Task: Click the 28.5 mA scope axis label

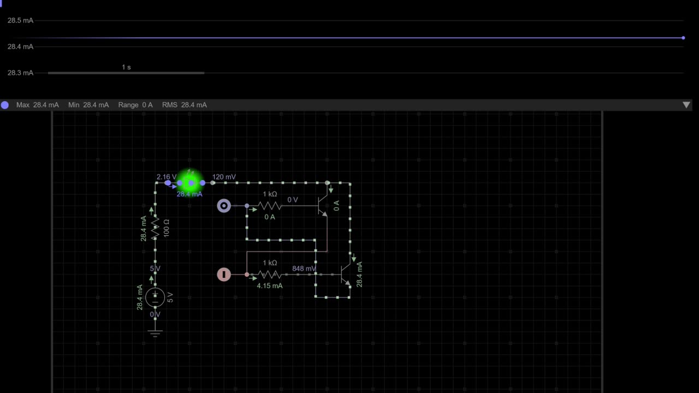Action: 20,20
